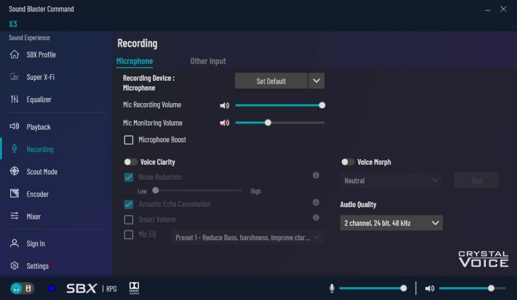Click the Sign In person icon
Viewport: 517px width, 300px height.
(15, 243)
